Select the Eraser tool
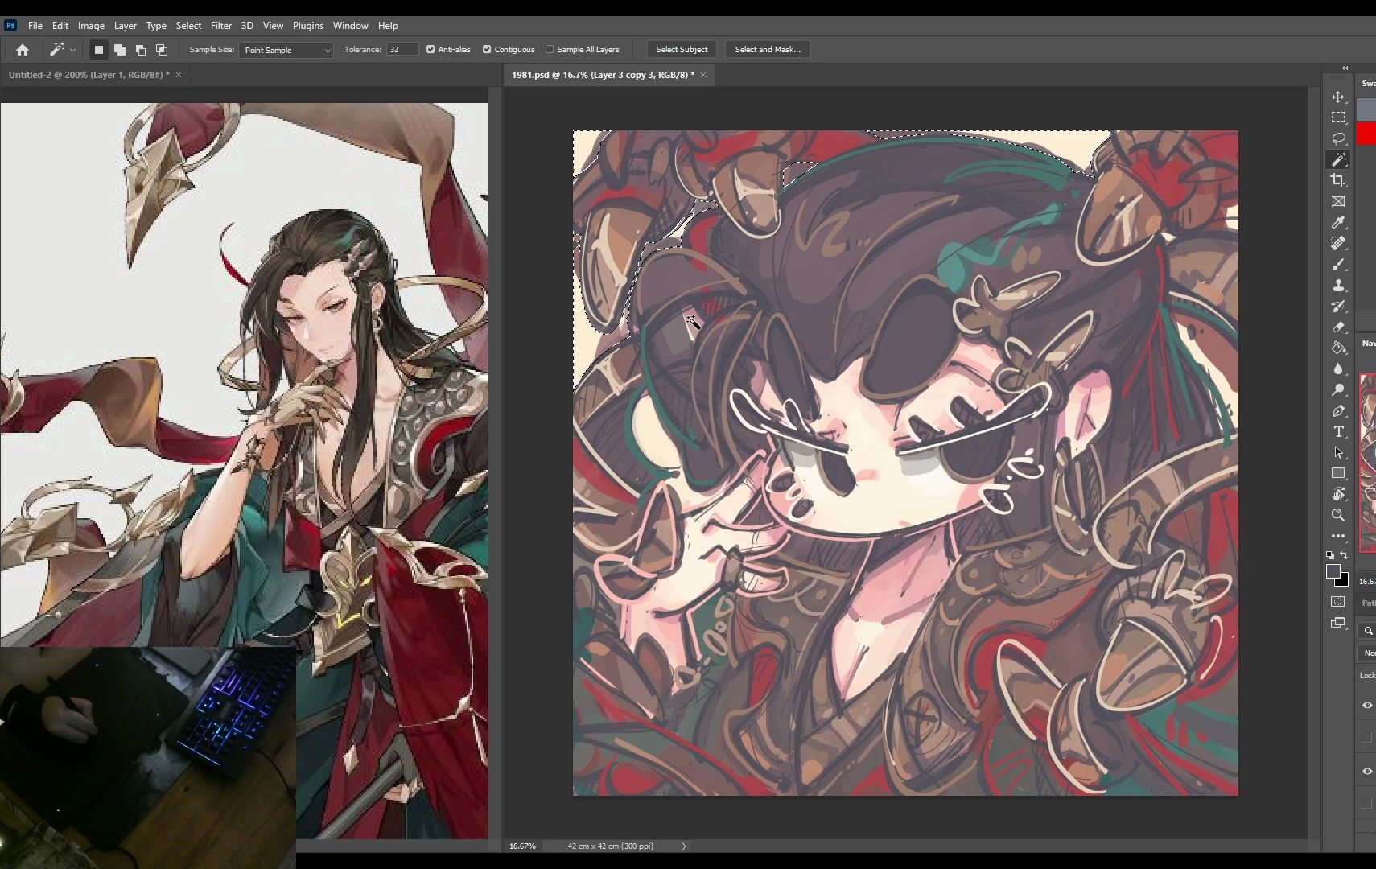This screenshot has width=1376, height=869. (x=1338, y=327)
